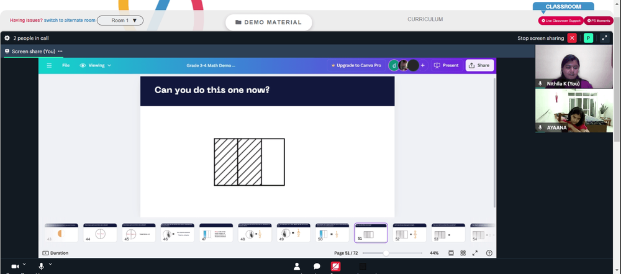Viewport: 621px width, 274px height.
Task: Select slide thumbnail 52
Action: (x=409, y=233)
